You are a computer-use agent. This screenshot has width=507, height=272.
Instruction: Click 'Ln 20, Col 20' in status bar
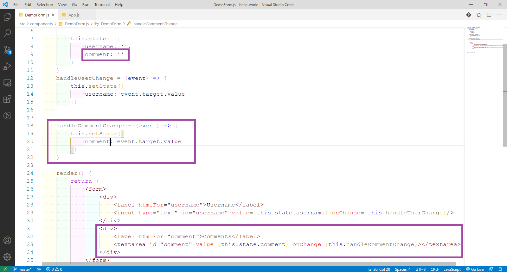point(379,269)
